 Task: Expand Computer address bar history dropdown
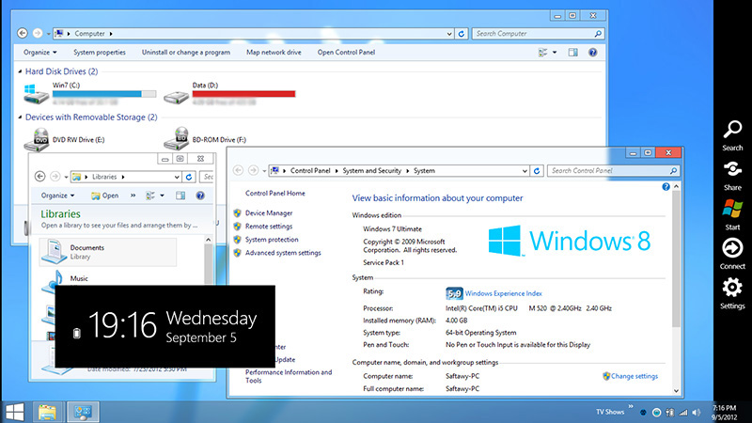[449, 34]
